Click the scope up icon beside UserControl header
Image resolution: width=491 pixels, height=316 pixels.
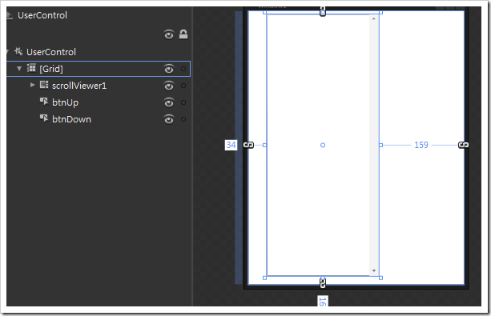pyautogui.click(x=9, y=15)
